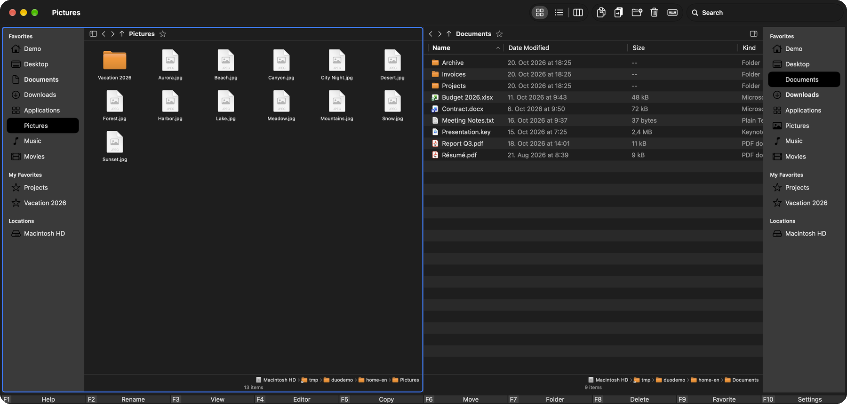
Task: Select Résumé.pdf in Documents list
Action: (593, 155)
